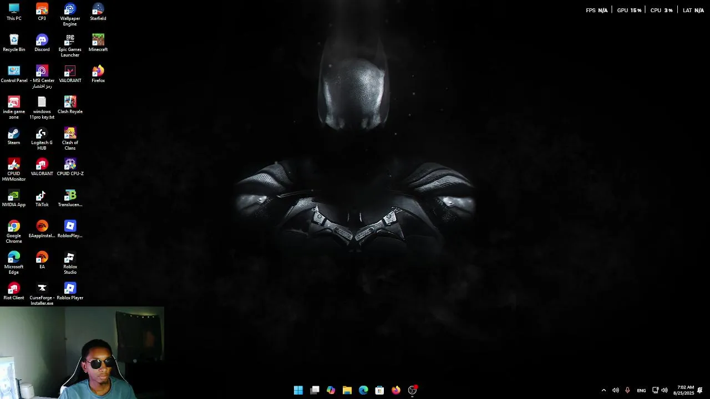Image resolution: width=710 pixels, height=399 pixels.
Task: Open Logitech G HUB shortcut
Action: coord(42,139)
